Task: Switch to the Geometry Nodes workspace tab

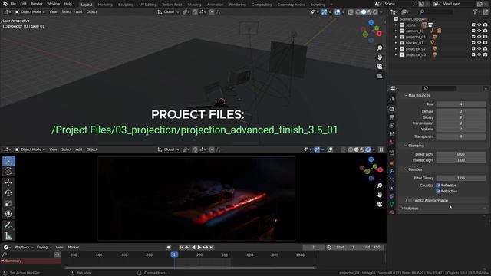Action: 292,5
